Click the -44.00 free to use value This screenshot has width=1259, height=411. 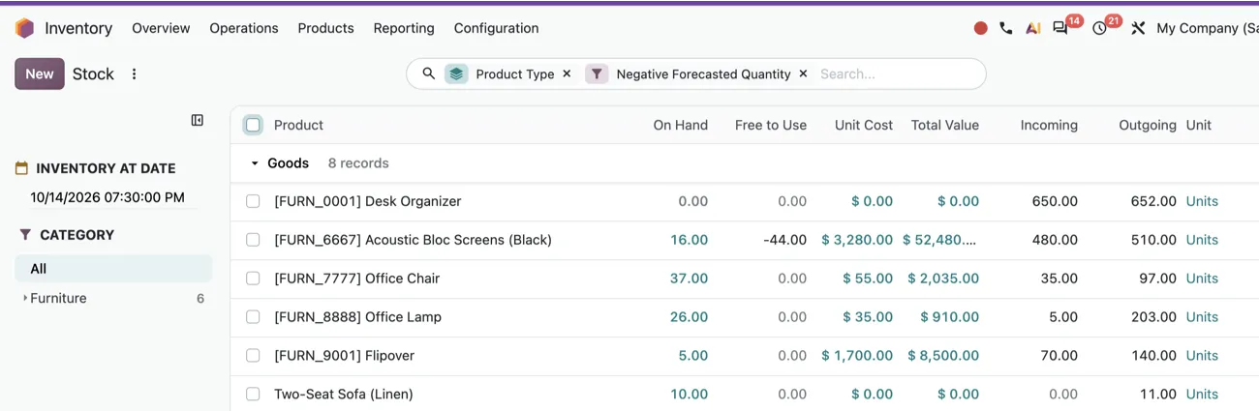coord(784,240)
